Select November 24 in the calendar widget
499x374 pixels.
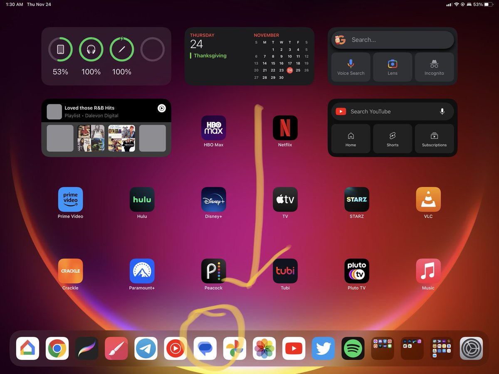coord(290,70)
